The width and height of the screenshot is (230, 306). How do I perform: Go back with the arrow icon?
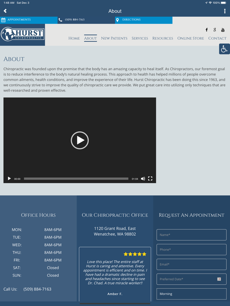click(x=5, y=11)
